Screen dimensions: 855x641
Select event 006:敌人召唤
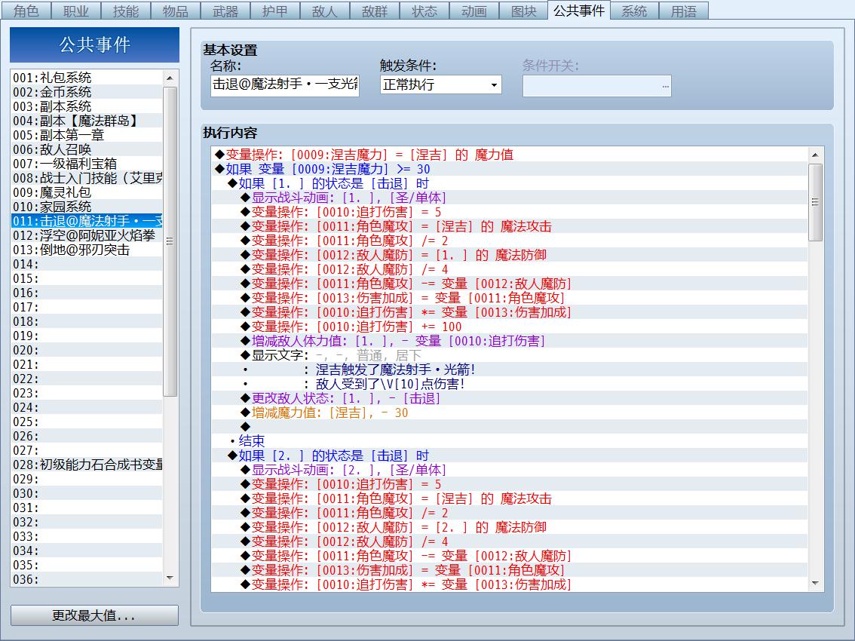click(x=87, y=149)
